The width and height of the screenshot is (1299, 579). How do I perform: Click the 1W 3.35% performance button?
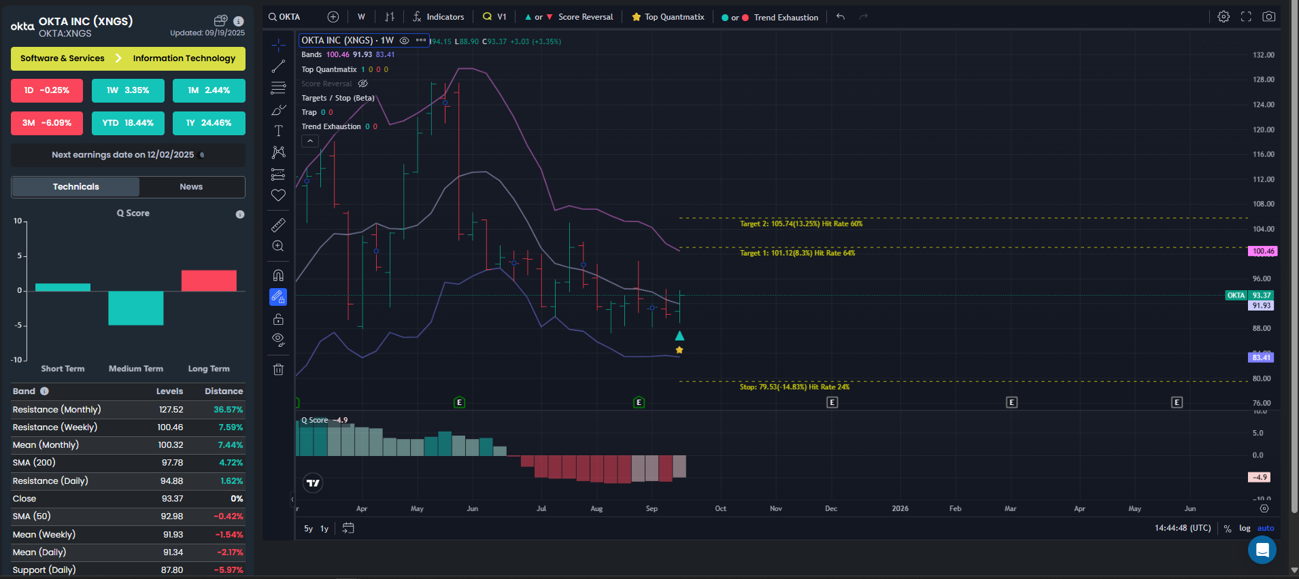pyautogui.click(x=128, y=90)
